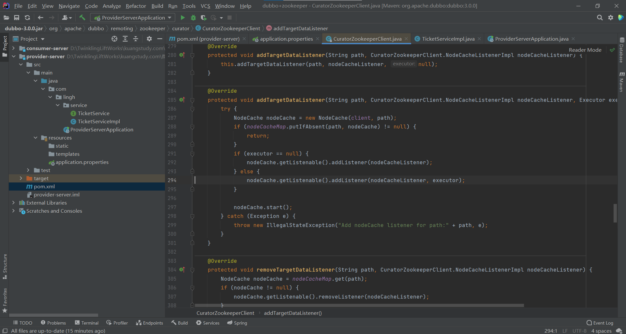The width and height of the screenshot is (626, 334).
Task: Hide the Project tool window
Action: pos(159,39)
